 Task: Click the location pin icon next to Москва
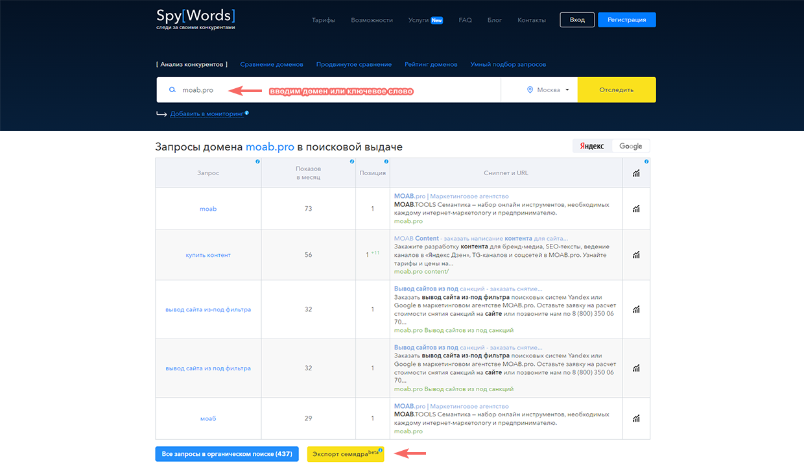point(530,90)
